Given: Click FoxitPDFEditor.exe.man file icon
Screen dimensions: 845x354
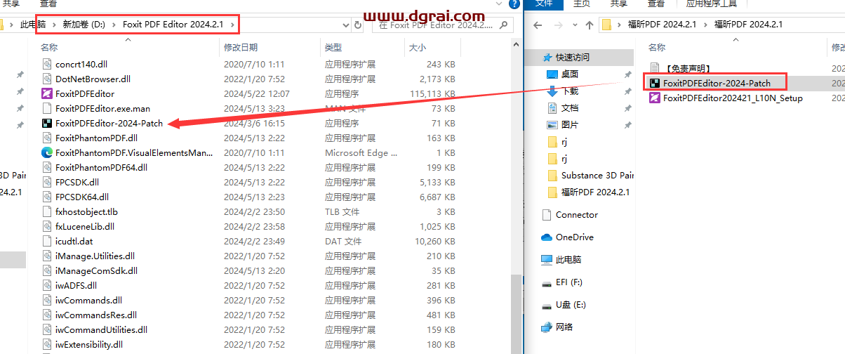Looking at the screenshot, I should (47, 108).
